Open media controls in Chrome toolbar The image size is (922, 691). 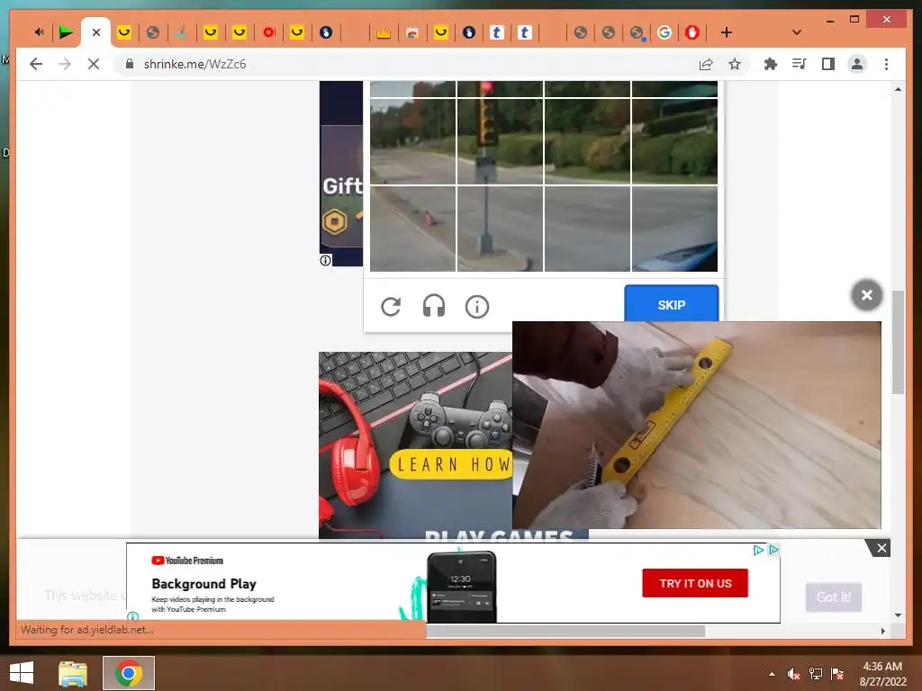tap(800, 64)
